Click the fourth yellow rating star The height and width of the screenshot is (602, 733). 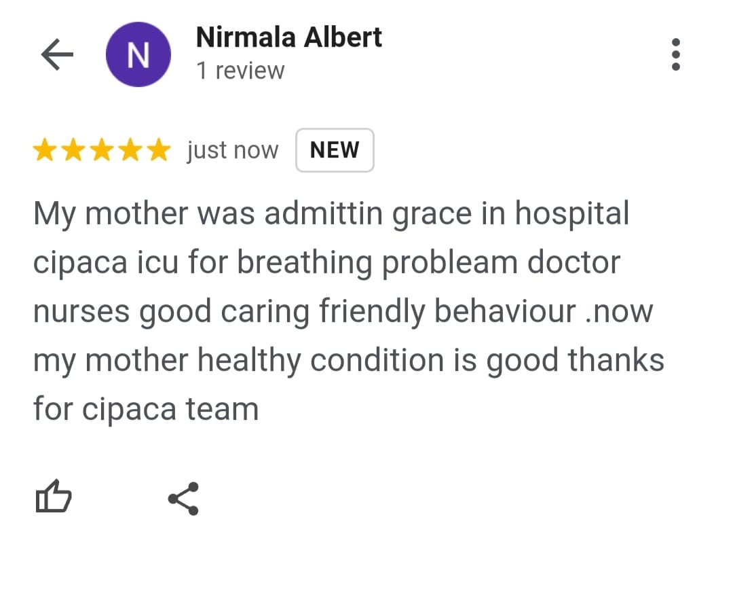click(x=130, y=150)
